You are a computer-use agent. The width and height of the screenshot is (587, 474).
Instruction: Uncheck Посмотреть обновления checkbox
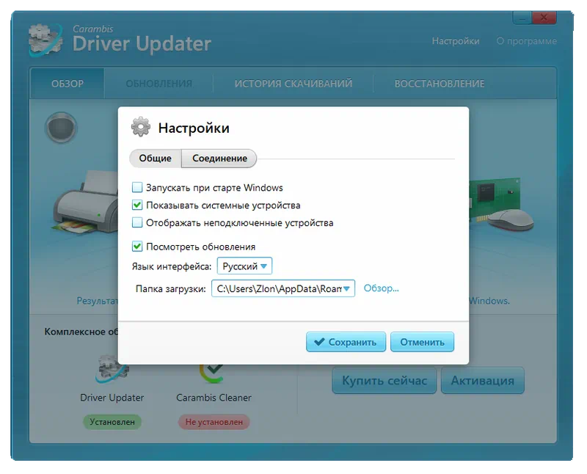pyautogui.click(x=137, y=247)
